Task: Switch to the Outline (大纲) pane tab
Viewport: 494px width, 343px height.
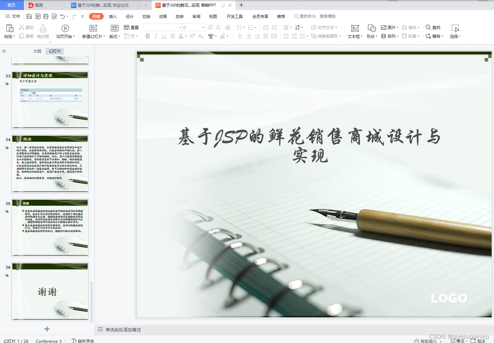Action: [x=37, y=51]
